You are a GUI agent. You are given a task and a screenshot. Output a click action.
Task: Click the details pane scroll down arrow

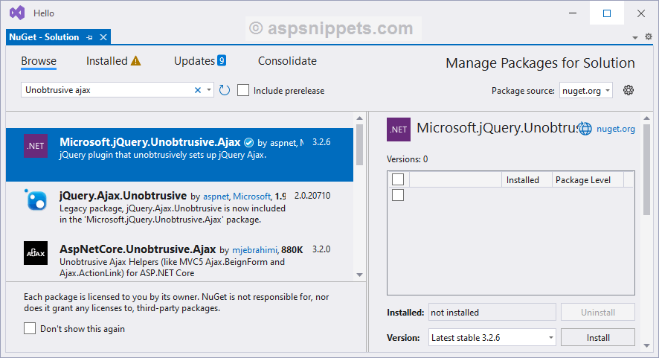[646, 346]
